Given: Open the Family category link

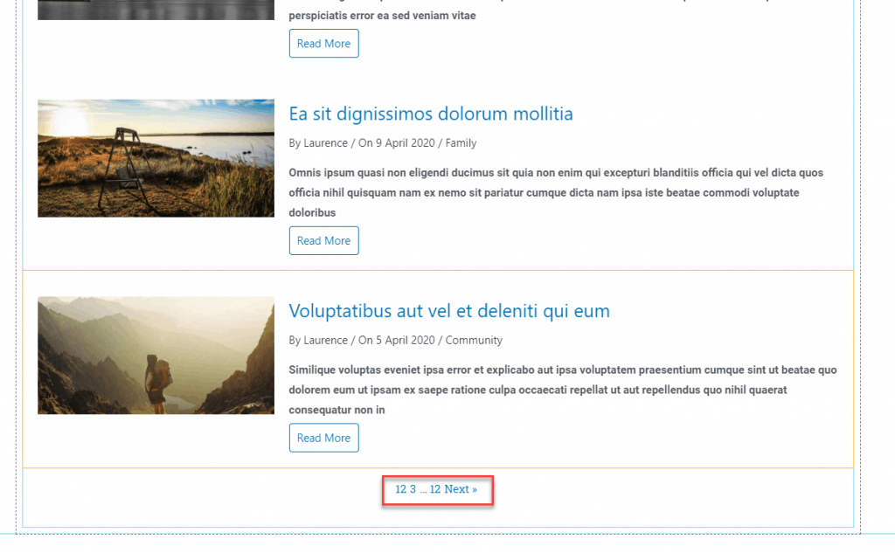Looking at the screenshot, I should [461, 143].
